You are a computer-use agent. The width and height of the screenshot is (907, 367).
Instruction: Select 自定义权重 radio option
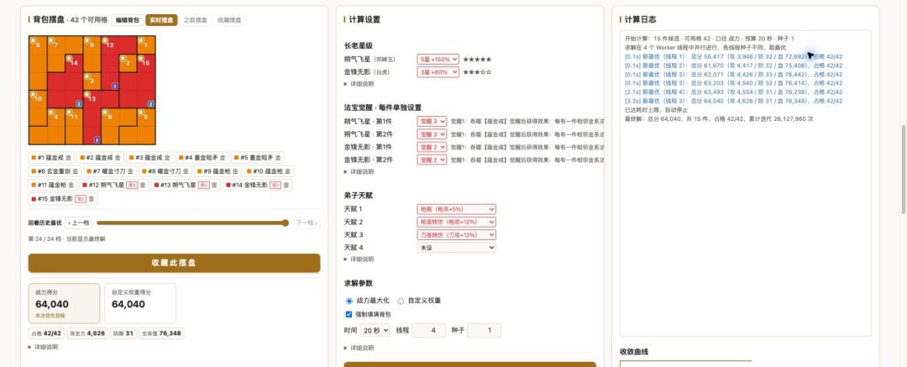[x=401, y=301]
